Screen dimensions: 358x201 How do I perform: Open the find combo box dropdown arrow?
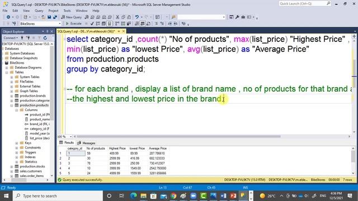pos(224,17)
